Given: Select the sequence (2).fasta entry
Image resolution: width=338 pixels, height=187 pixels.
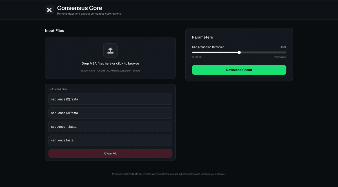Looking at the screenshot, I should coord(110,99).
